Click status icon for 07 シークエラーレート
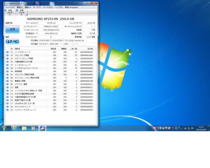 click(x=7, y=65)
